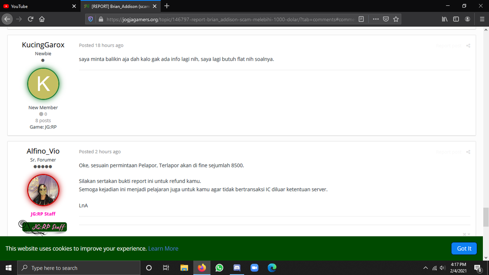The height and width of the screenshot is (275, 489).
Task: Open a new browser tab
Action: coord(167,6)
